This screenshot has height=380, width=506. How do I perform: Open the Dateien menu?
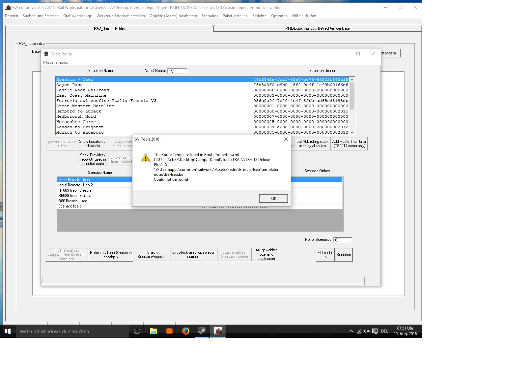point(12,16)
